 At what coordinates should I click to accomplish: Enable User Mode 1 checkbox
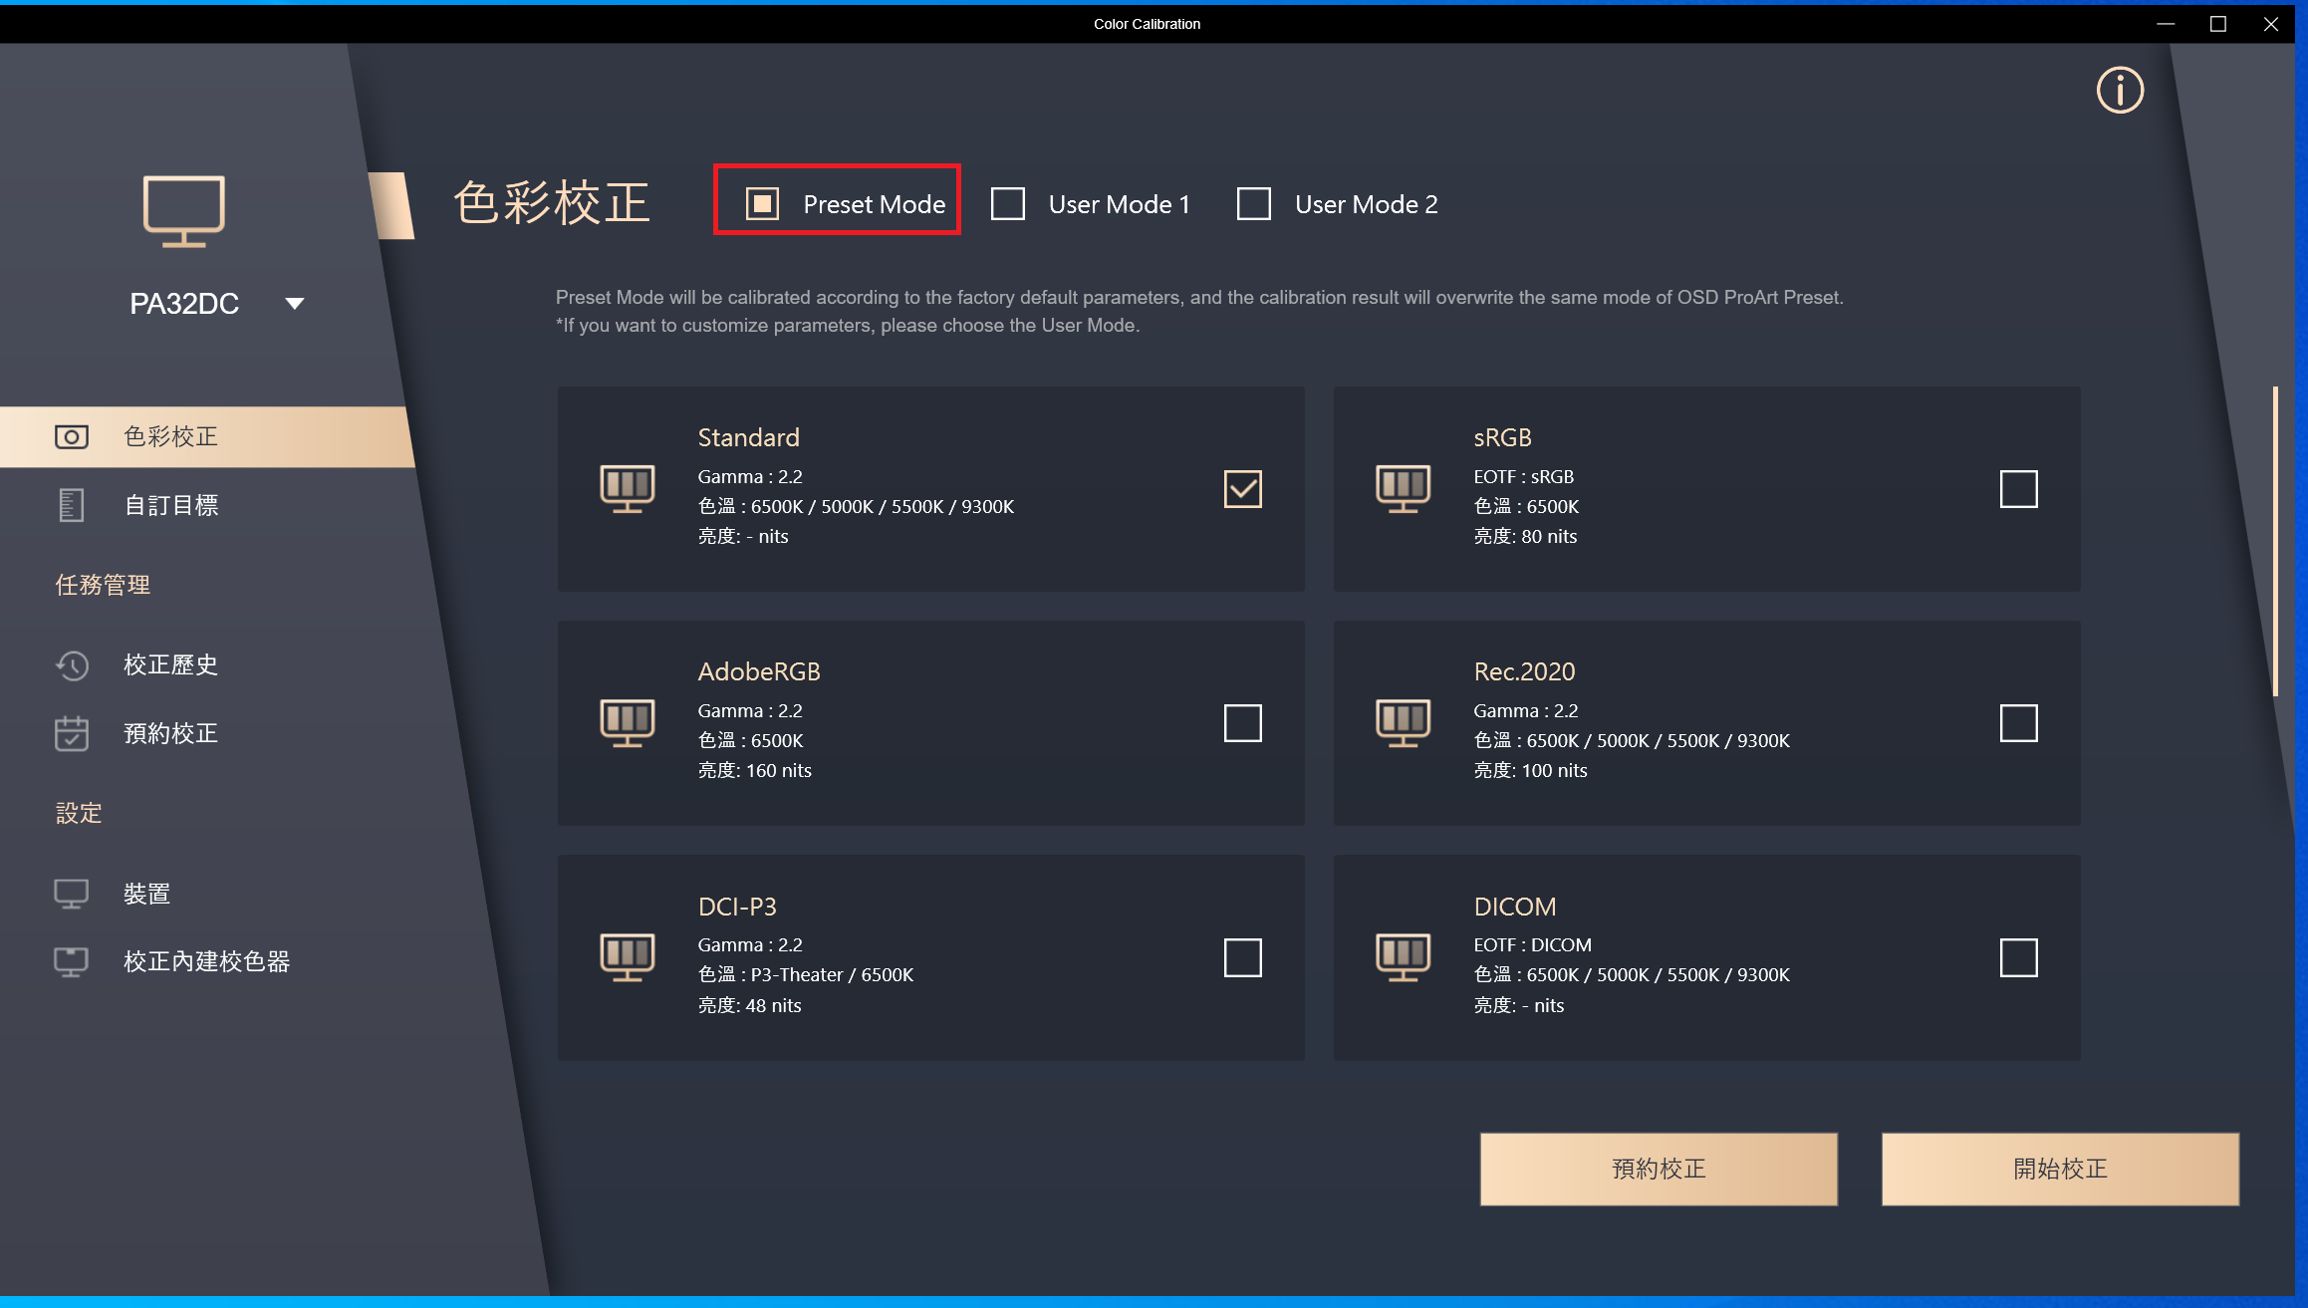(x=1008, y=204)
